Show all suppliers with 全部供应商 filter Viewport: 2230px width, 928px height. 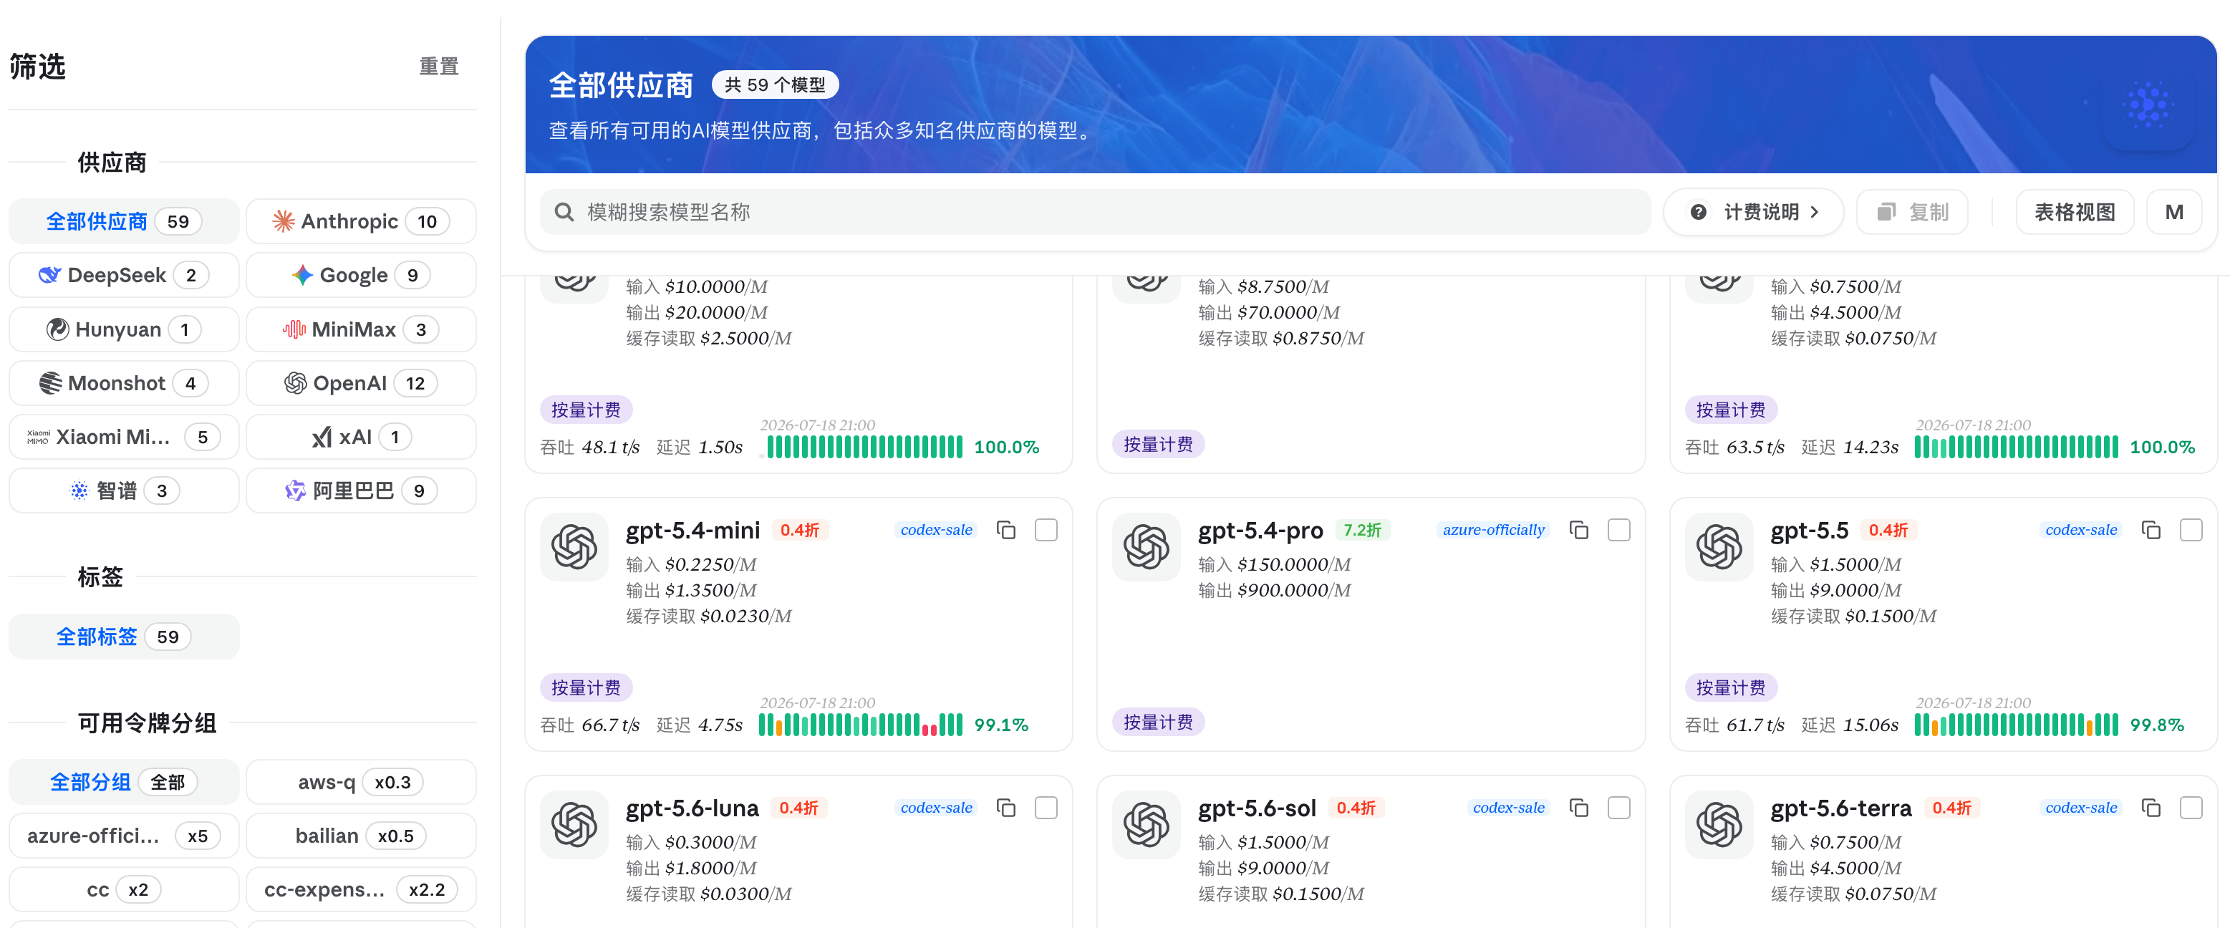(124, 221)
